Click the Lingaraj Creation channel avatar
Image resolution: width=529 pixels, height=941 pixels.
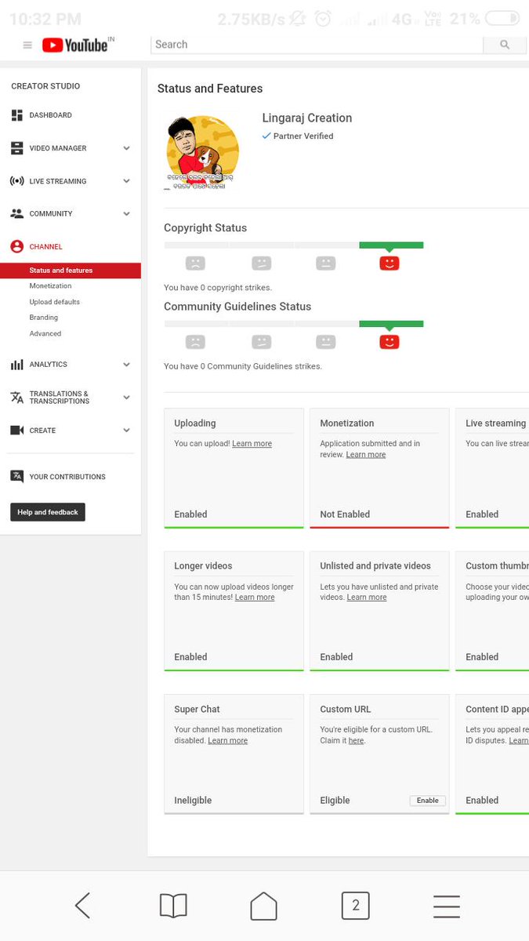click(202, 153)
